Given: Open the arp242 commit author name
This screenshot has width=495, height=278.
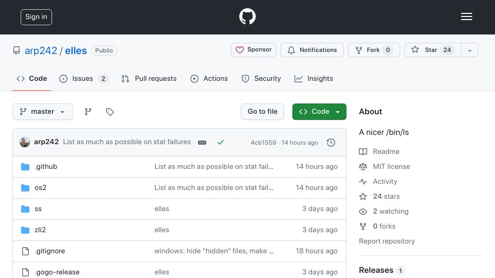Looking at the screenshot, I should (46, 142).
